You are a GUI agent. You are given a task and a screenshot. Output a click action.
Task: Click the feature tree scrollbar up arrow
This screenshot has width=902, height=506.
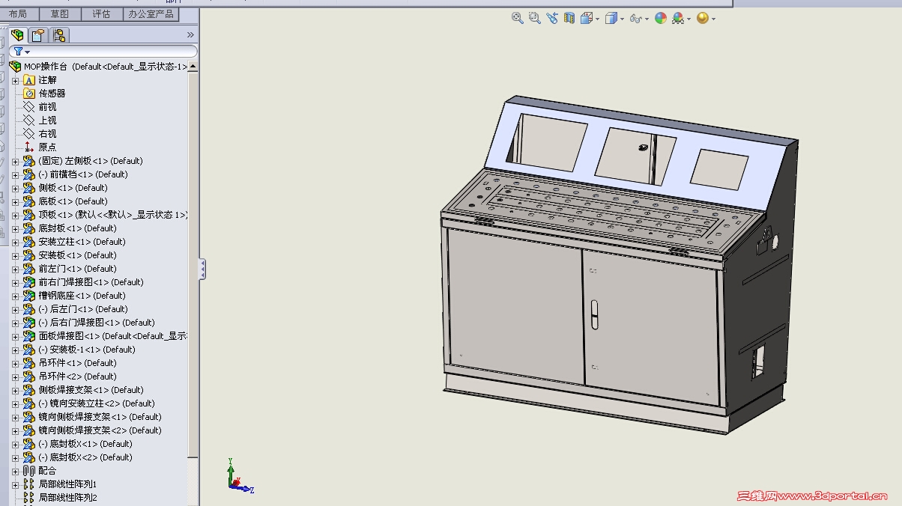(x=193, y=67)
